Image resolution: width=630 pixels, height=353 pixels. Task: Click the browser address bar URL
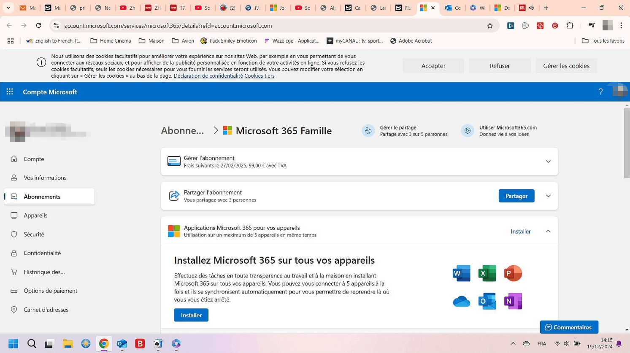(168, 26)
